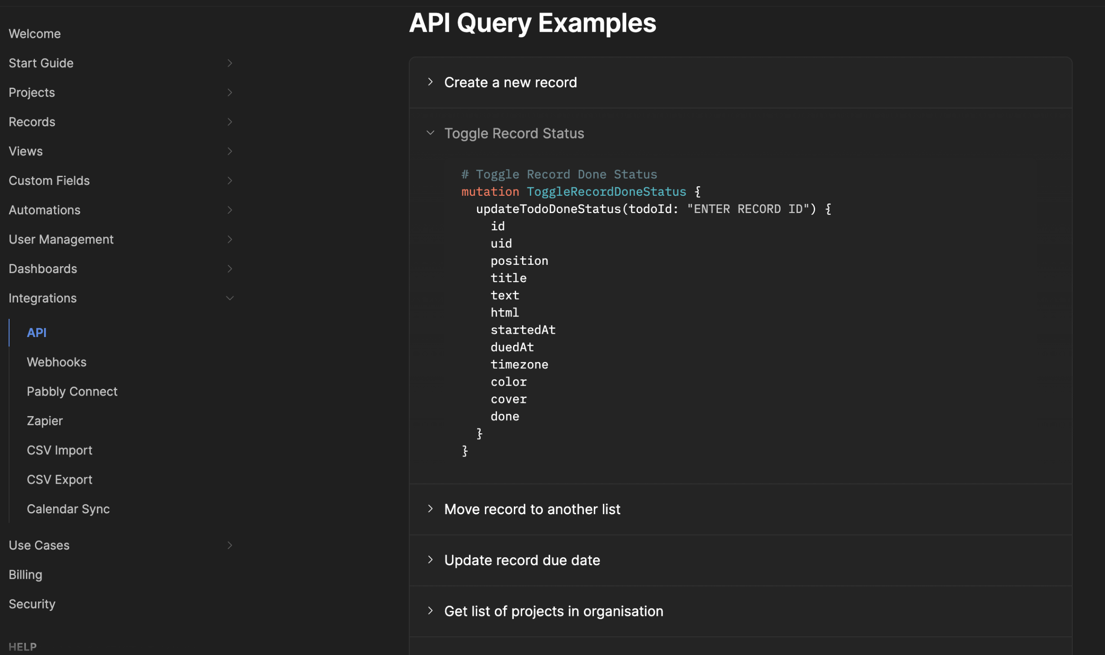Click the updateTodoDoneStatus code line

coord(653,209)
